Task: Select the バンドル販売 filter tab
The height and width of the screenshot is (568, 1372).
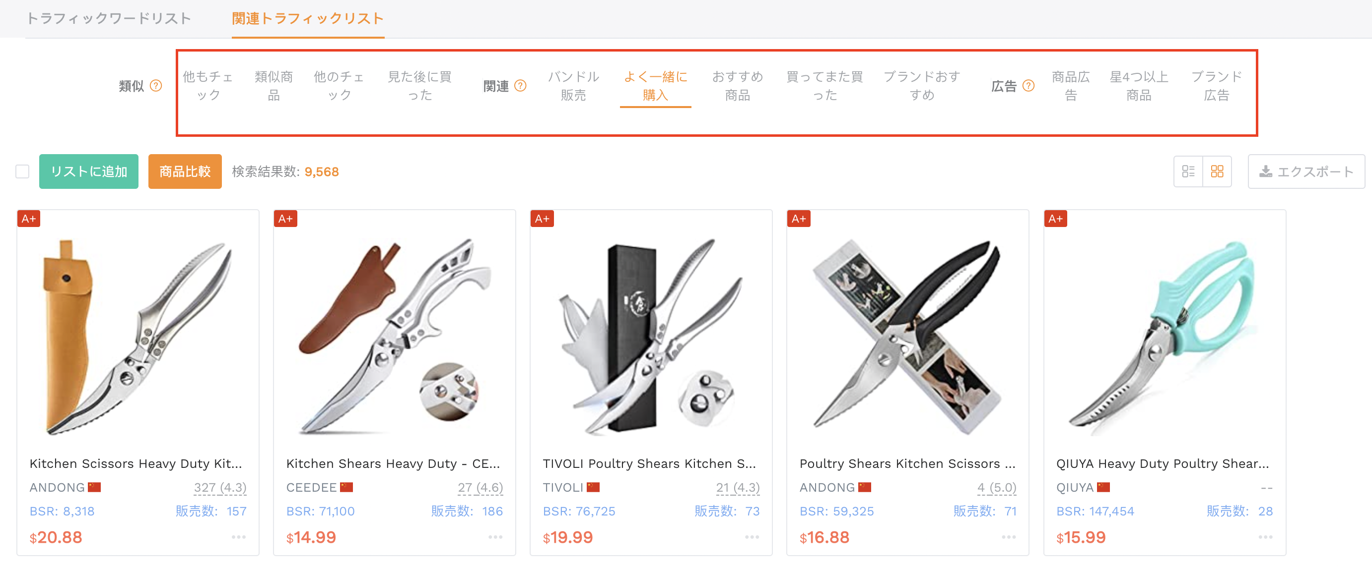Action: tap(573, 86)
